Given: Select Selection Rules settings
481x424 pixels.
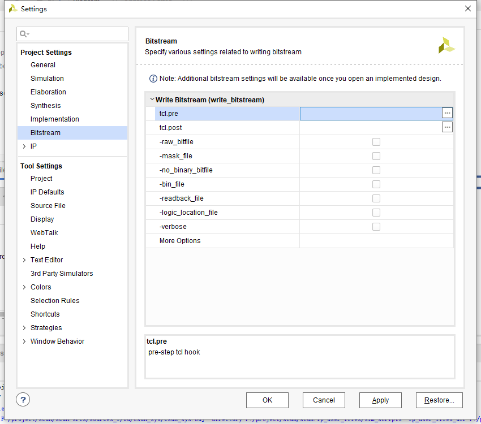Looking at the screenshot, I should [55, 301].
